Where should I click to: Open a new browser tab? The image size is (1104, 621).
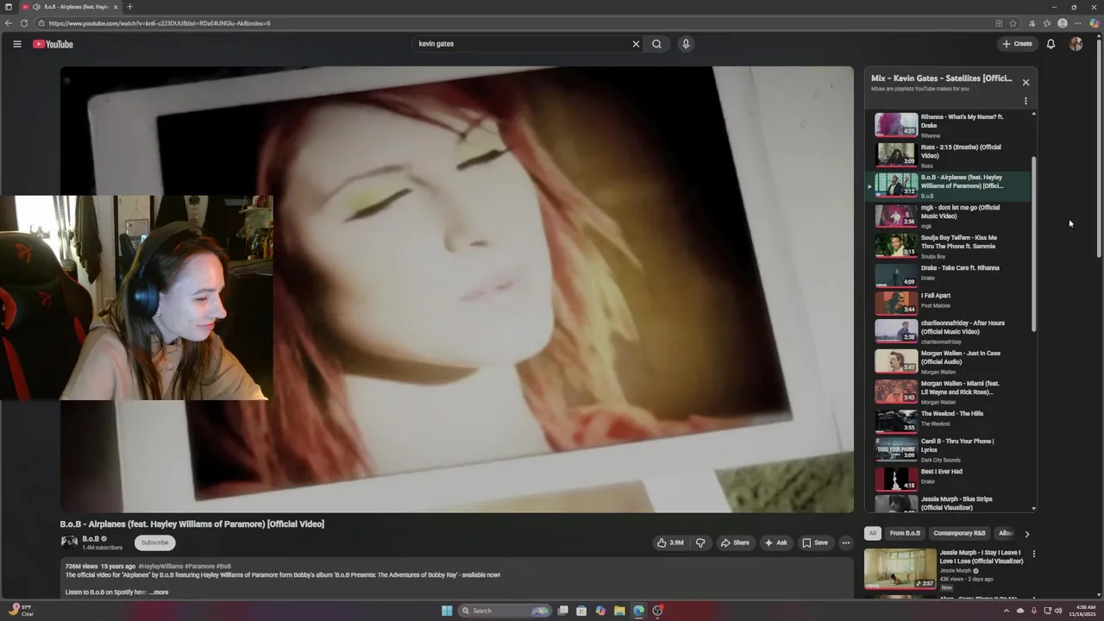[129, 7]
